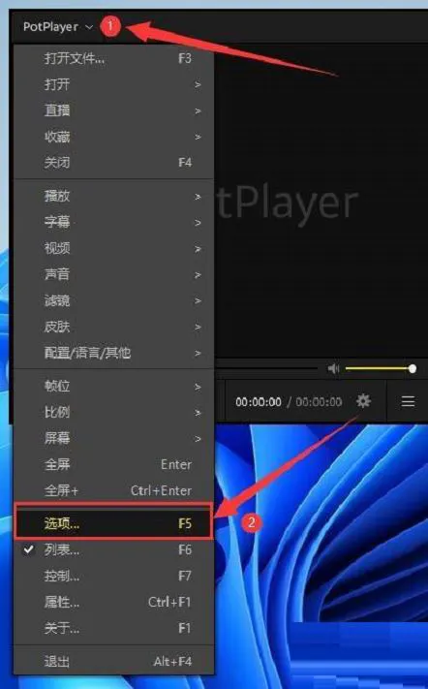The image size is (428, 689).
Task: Open settings with the gear icon
Action: click(x=363, y=401)
